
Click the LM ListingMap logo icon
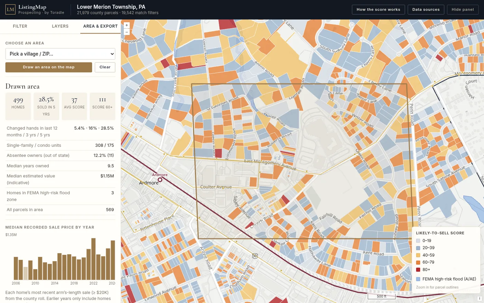coord(10,9)
